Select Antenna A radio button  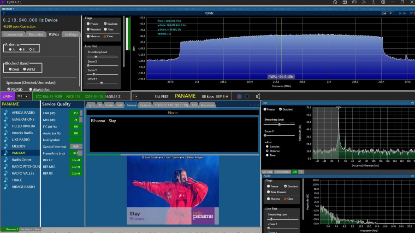coord(10,49)
